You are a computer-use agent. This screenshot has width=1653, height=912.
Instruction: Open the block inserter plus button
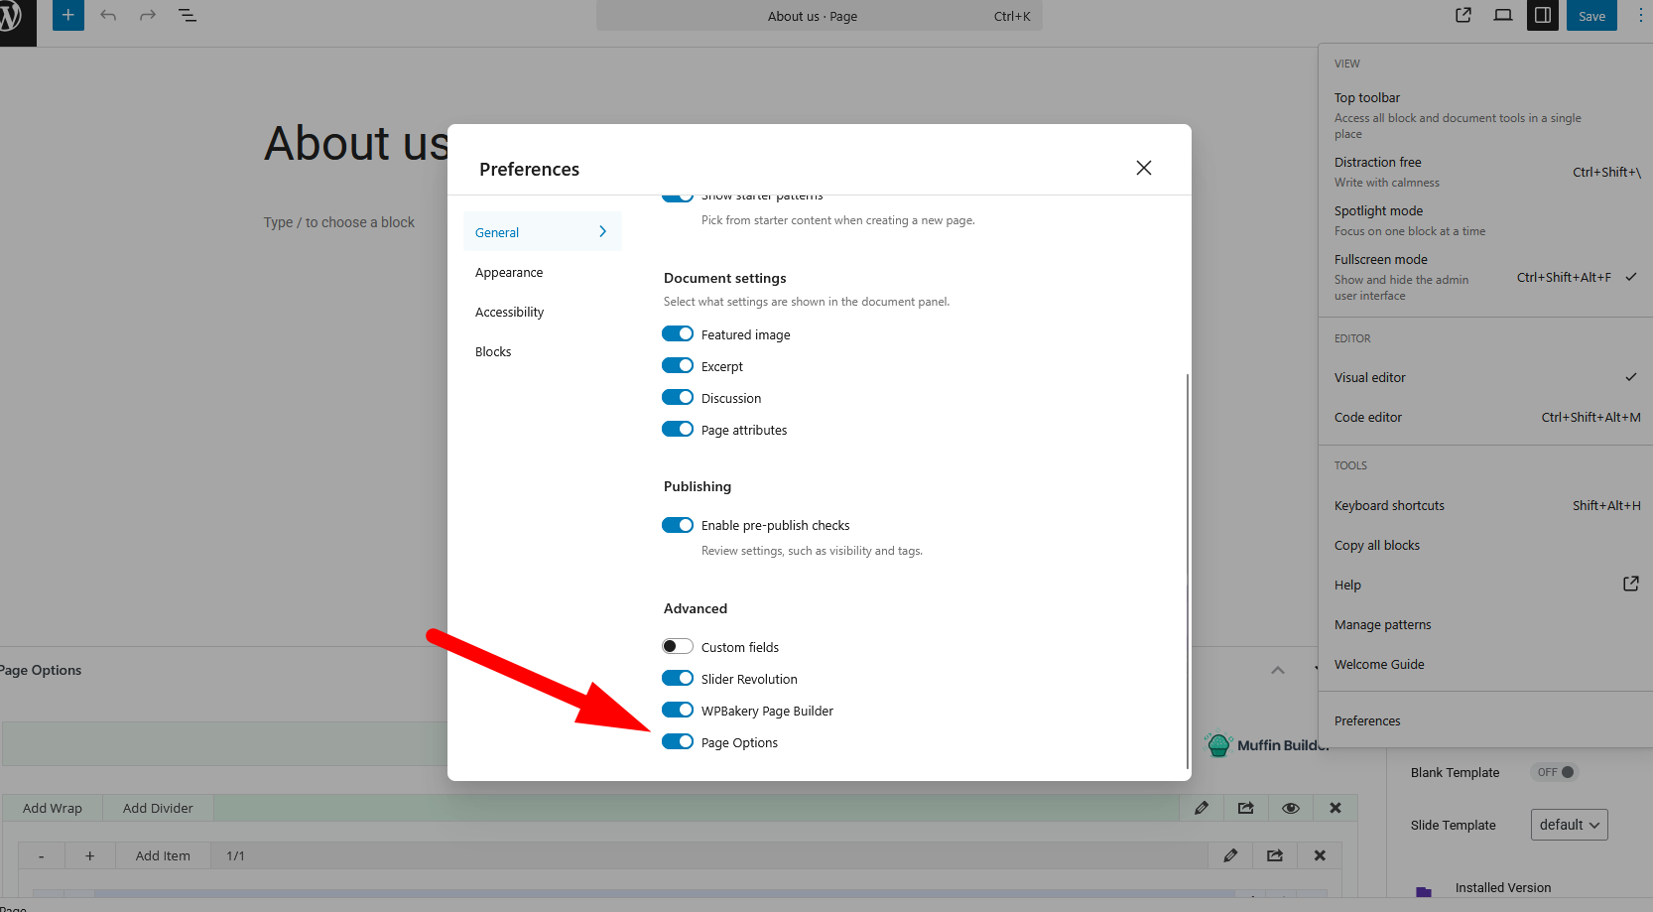[67, 15]
